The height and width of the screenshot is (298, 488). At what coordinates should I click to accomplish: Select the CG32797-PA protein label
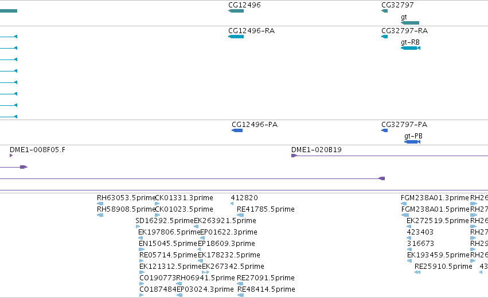coord(404,125)
